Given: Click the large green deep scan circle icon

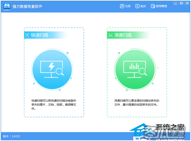Looking at the screenshot, I should pos(135,69).
